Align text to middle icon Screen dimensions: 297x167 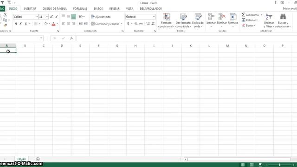point(68,17)
